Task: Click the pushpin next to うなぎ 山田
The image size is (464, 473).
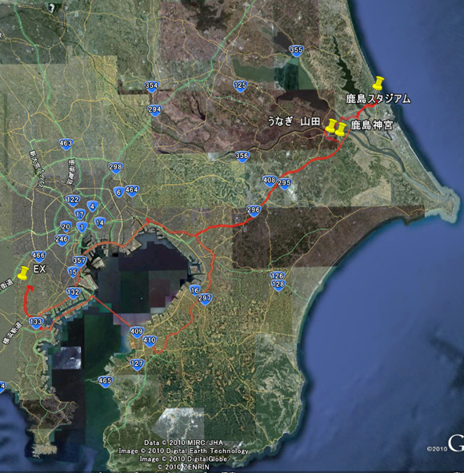Action: click(x=331, y=125)
